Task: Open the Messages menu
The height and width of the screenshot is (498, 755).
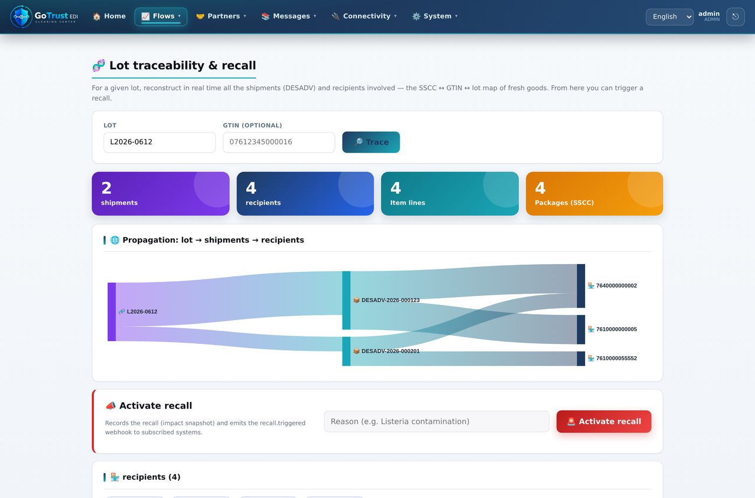Action: (289, 16)
